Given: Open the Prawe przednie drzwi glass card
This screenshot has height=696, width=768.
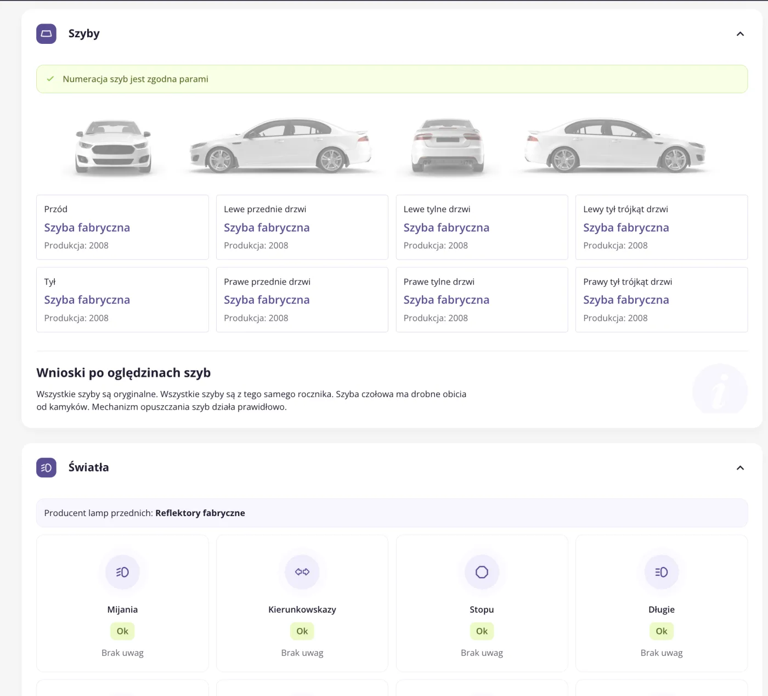Looking at the screenshot, I should 302,299.
